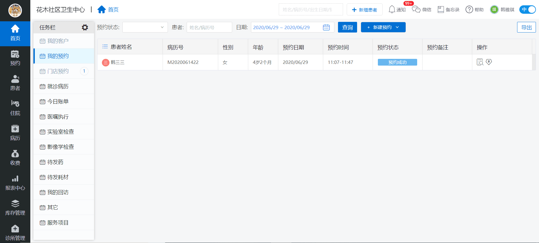Select 就诊病历 in the task bar
Viewport: 539px width, 243px height.
click(x=58, y=86)
